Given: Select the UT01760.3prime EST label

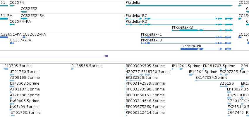Looking at the screenshot, I should coord(25,113).
